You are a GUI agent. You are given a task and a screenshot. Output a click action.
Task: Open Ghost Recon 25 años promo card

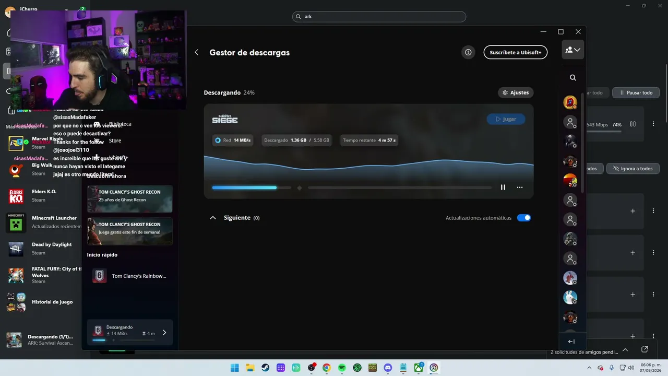[129, 199]
